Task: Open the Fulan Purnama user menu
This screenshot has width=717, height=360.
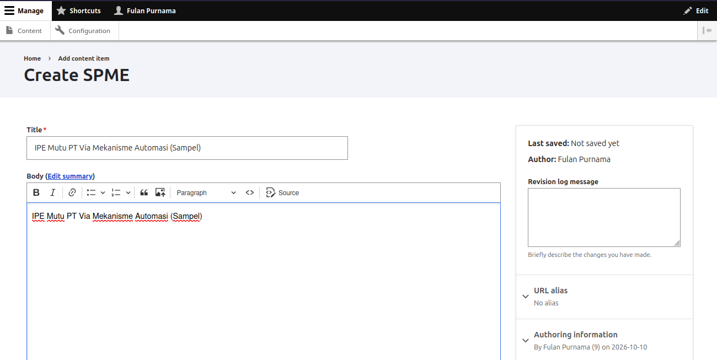Action: (x=145, y=10)
